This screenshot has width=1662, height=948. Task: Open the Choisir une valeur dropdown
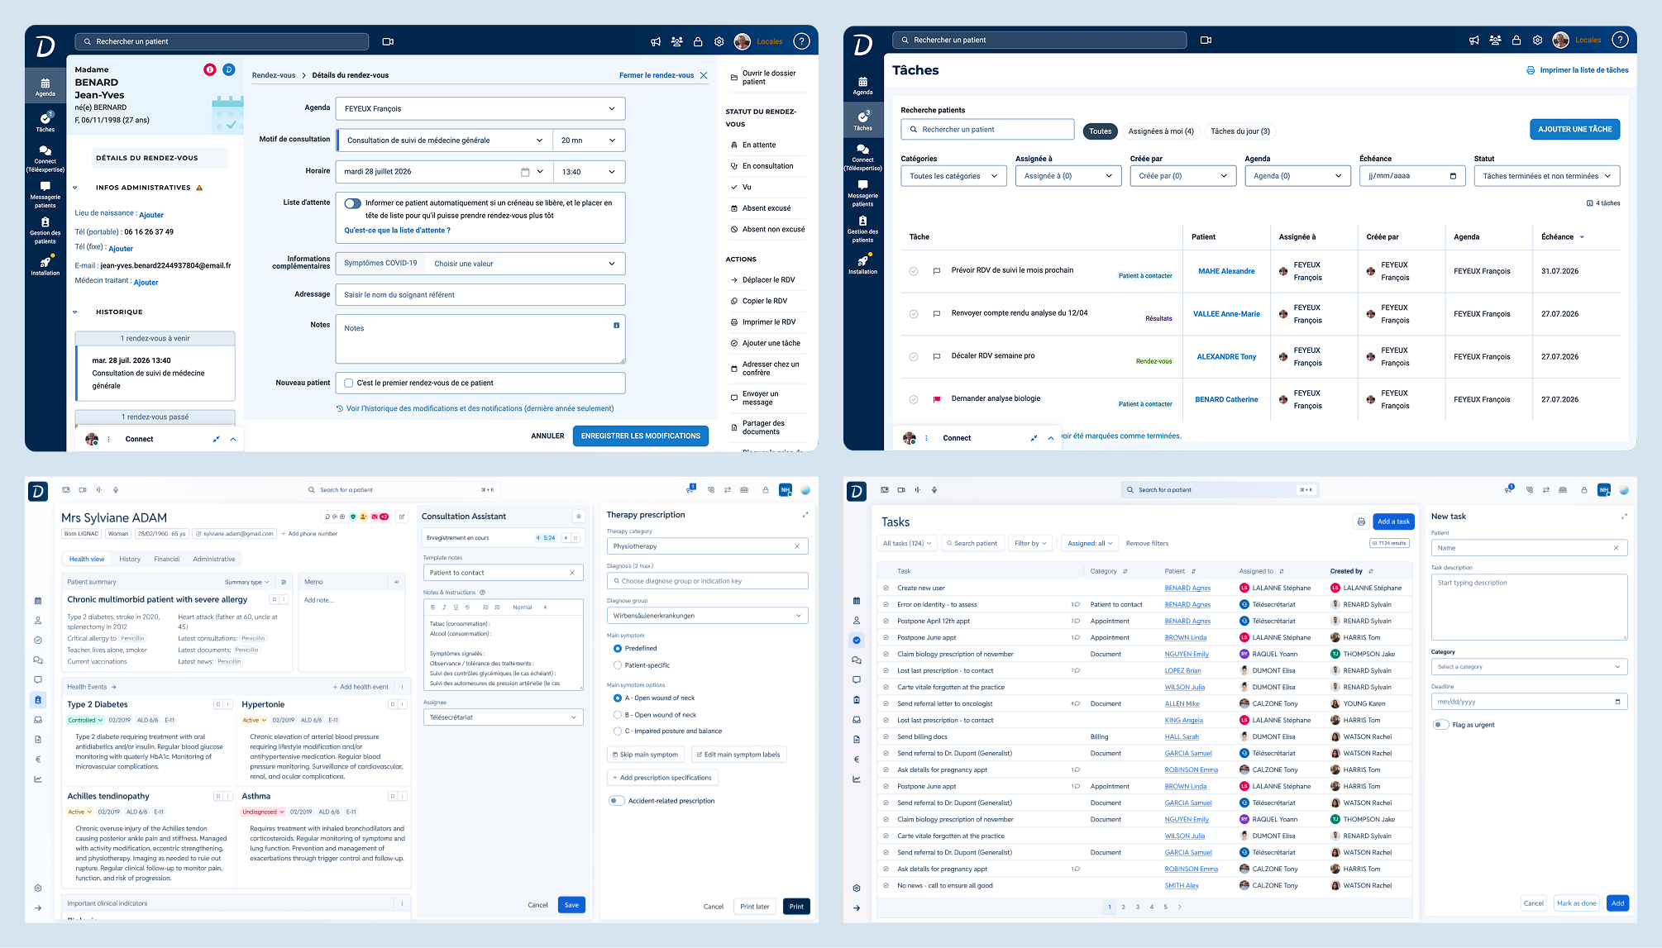click(525, 264)
